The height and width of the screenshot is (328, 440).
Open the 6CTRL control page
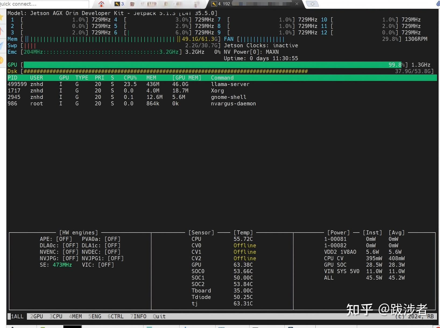(x=116, y=316)
